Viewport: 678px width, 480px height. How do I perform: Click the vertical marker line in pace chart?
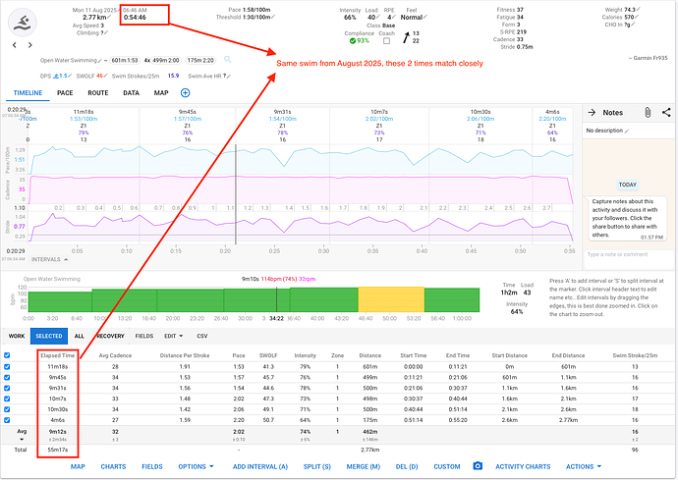pos(236,194)
